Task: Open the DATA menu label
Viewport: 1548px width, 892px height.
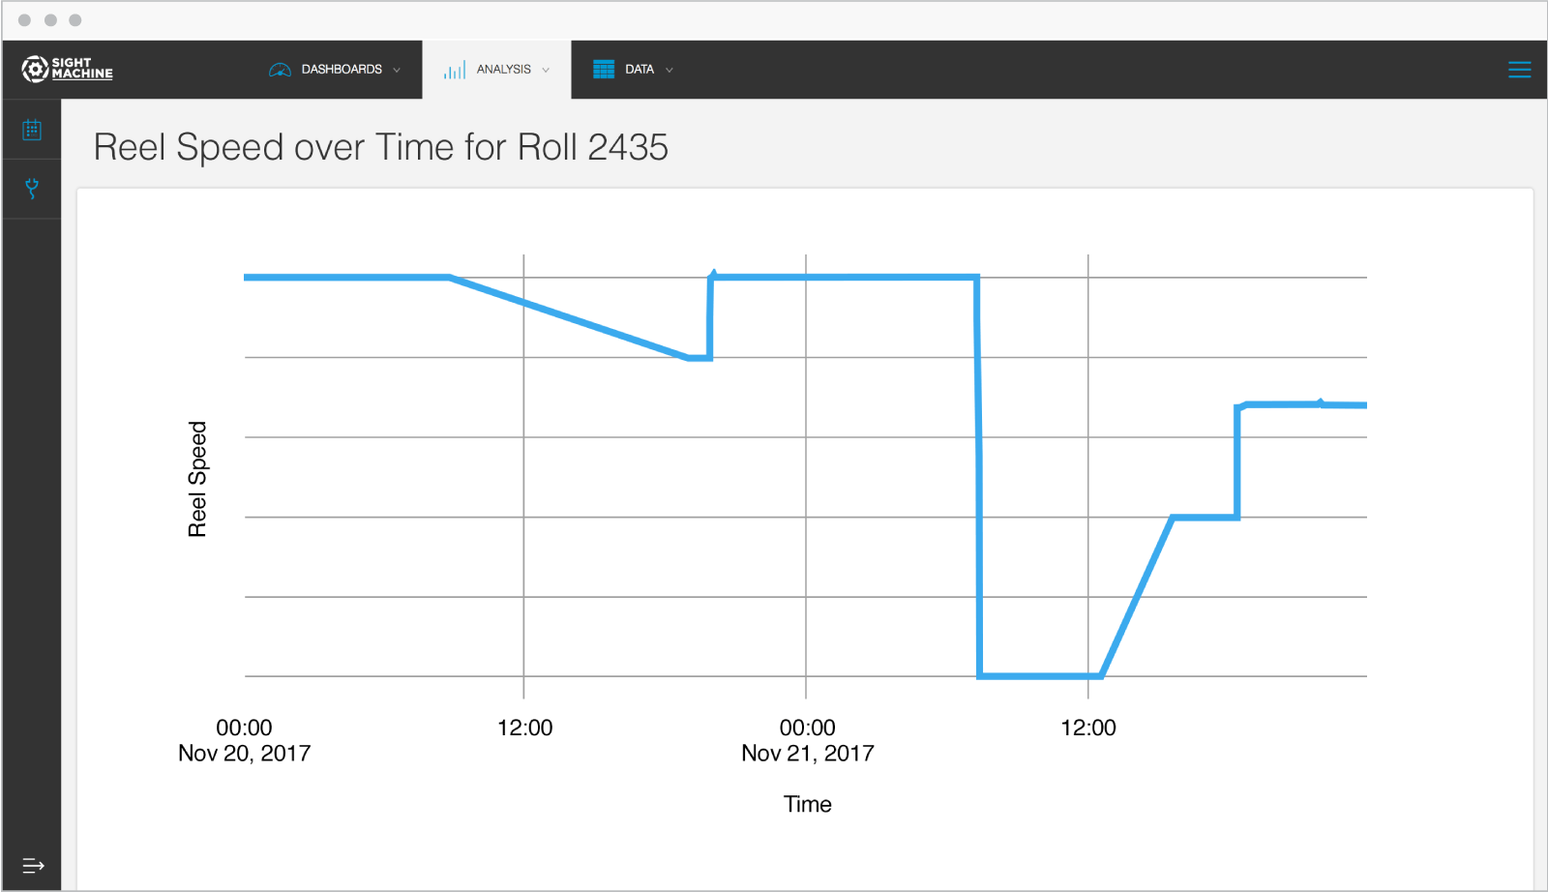Action: [640, 70]
